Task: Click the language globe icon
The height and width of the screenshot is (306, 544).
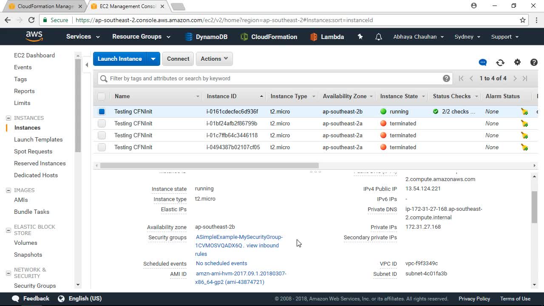Action: (x=61, y=298)
